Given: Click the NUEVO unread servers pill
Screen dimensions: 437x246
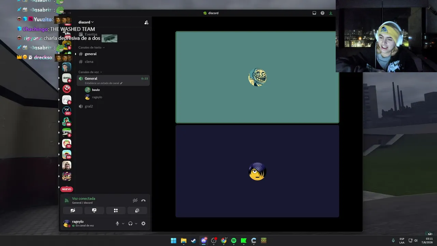Looking at the screenshot, I should [x=67, y=189].
